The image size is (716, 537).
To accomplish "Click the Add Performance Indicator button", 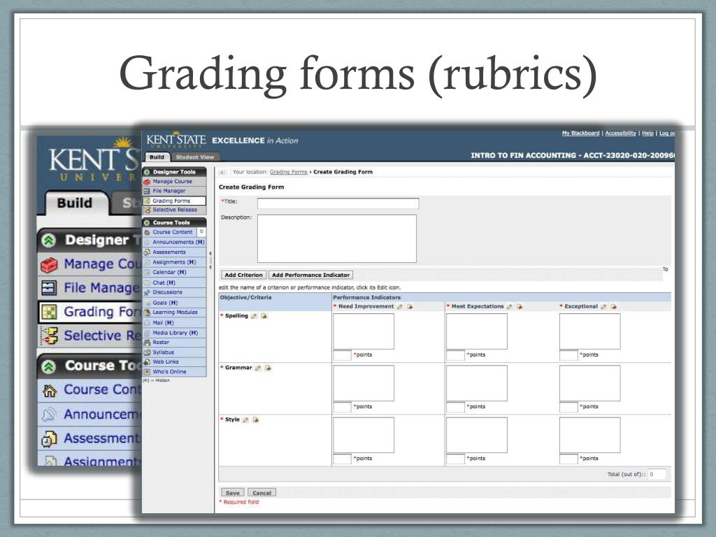I will point(311,275).
